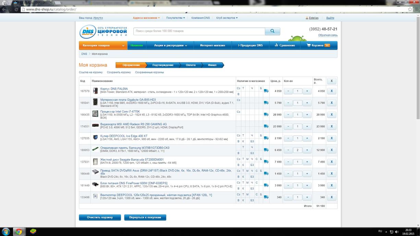Viewport: 420px width, 236px height.
Task: Click delivery truck icon for DEEPCOOL Ice Edge cooler
Action: coord(266,138)
